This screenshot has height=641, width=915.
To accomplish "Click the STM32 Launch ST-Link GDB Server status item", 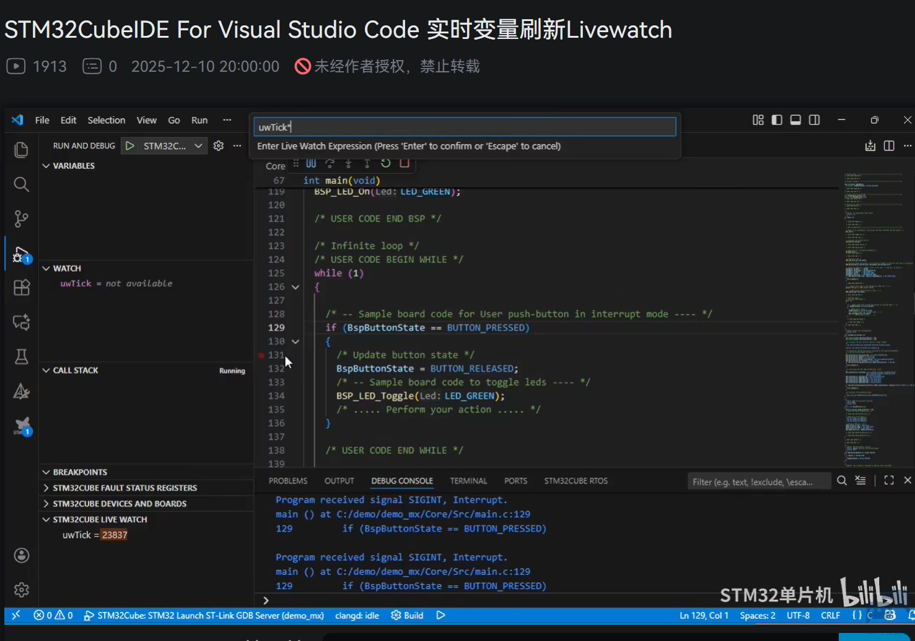I will (204, 615).
